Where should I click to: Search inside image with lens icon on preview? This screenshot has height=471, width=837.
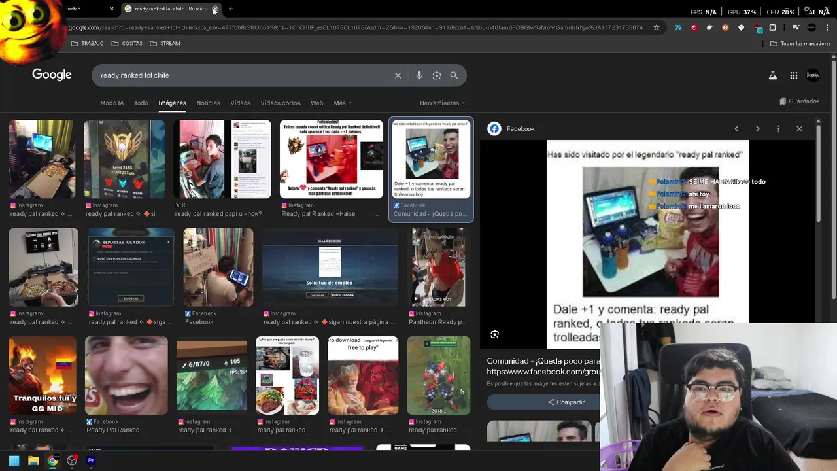click(494, 334)
